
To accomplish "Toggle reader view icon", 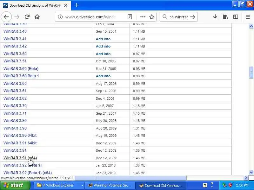I will tap(130, 17).
